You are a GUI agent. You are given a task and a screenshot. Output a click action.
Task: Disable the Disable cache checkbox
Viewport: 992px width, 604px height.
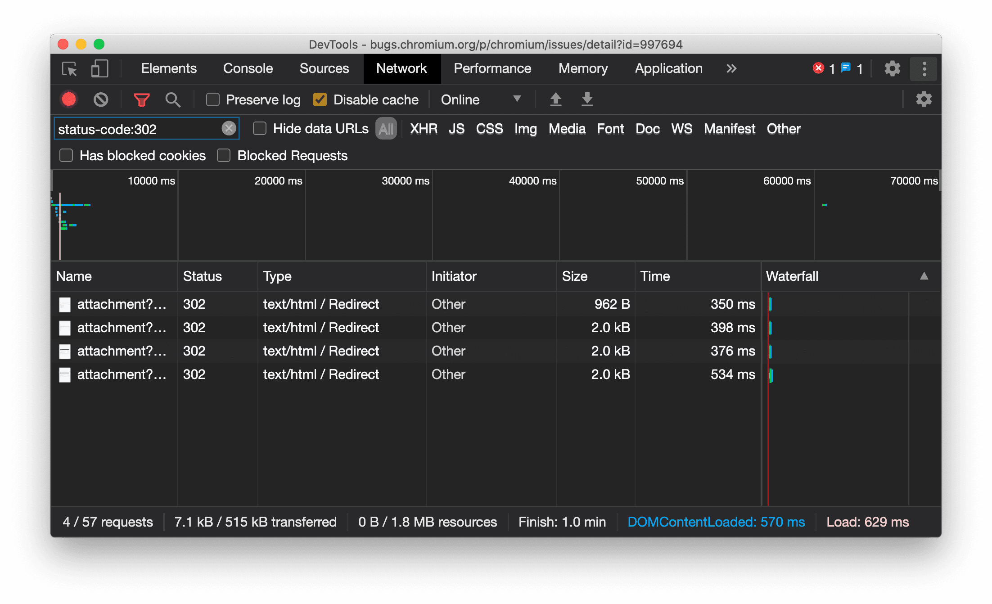coord(320,99)
